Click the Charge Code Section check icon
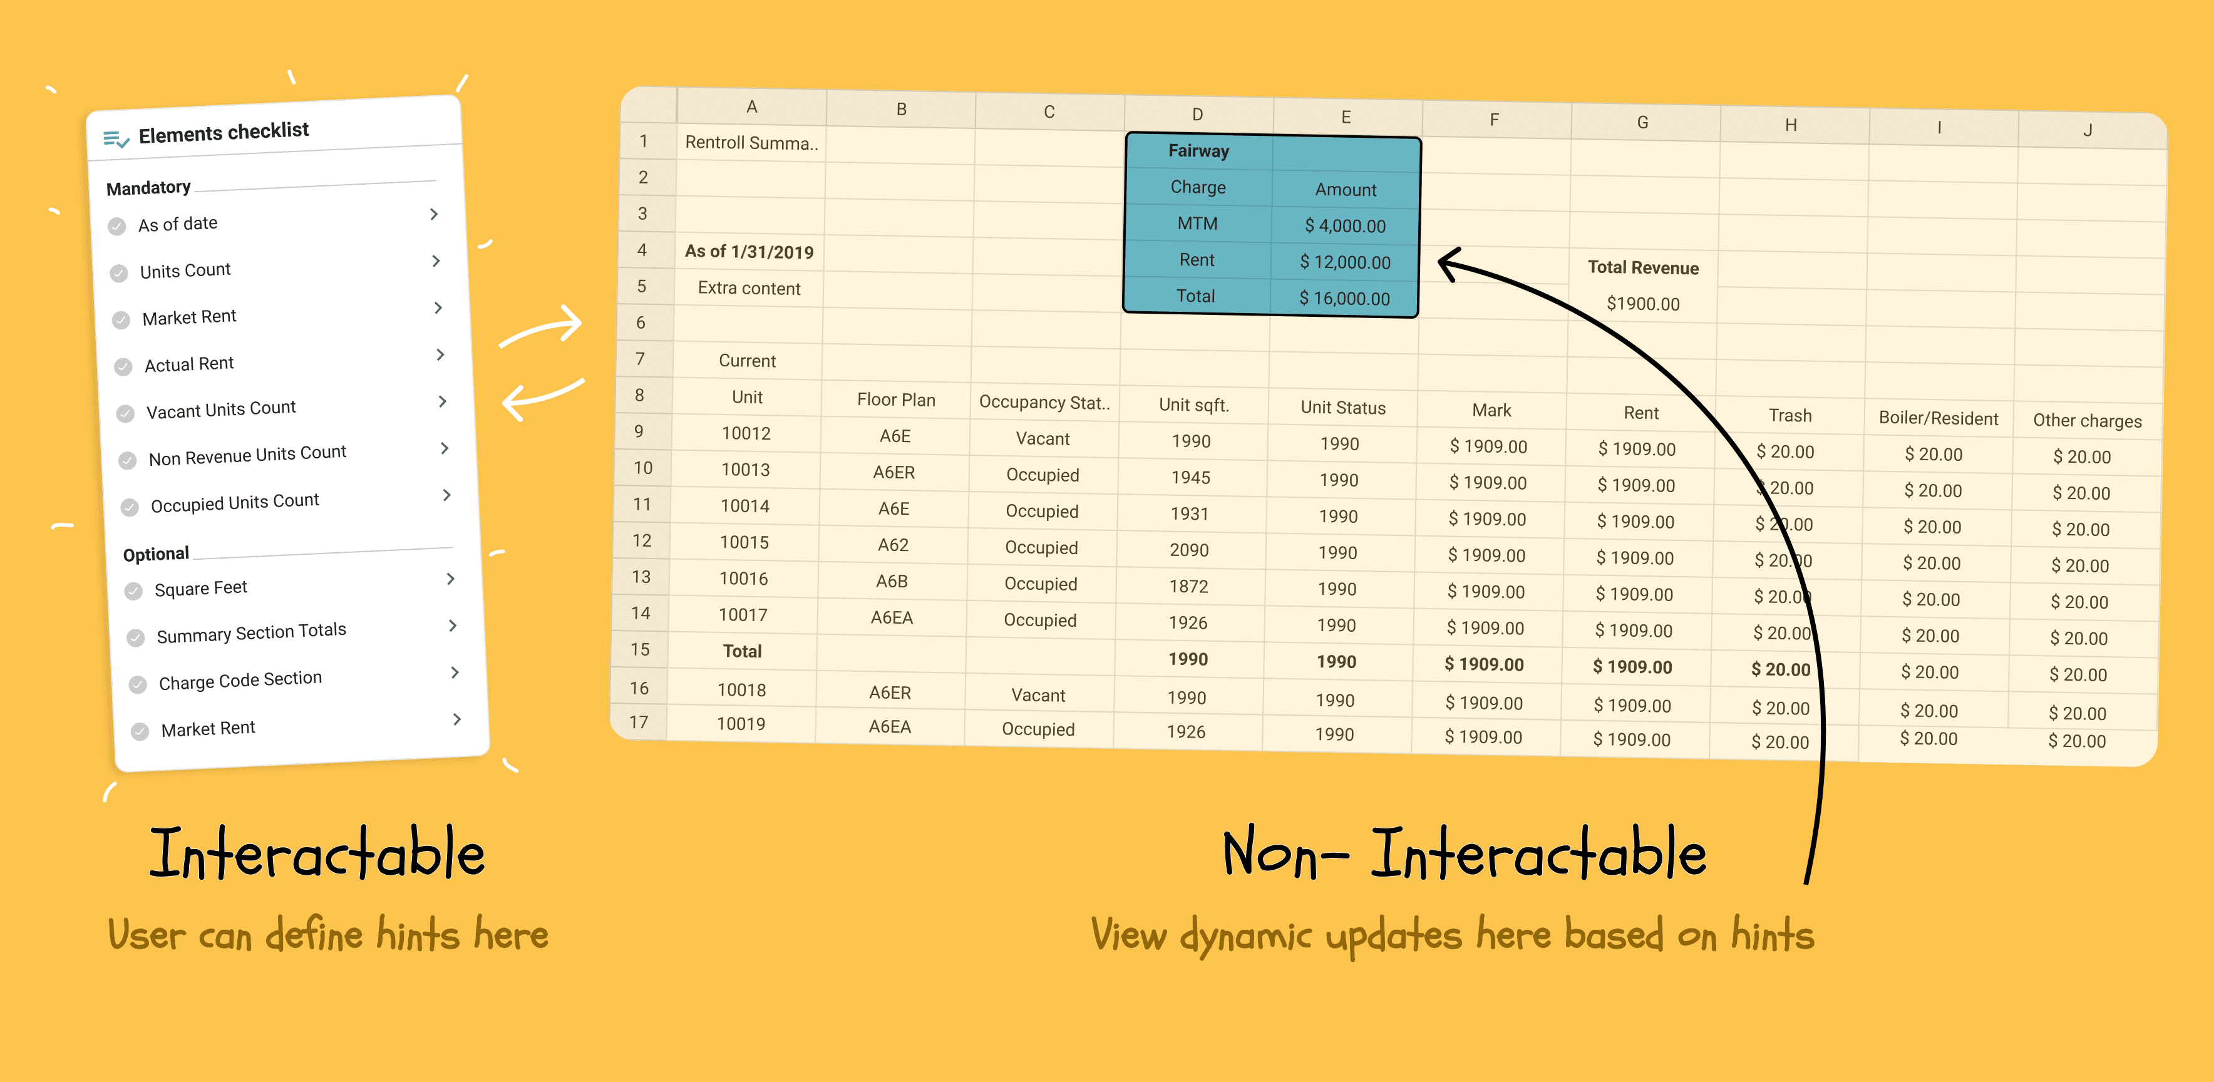The image size is (2214, 1082). coord(138,685)
